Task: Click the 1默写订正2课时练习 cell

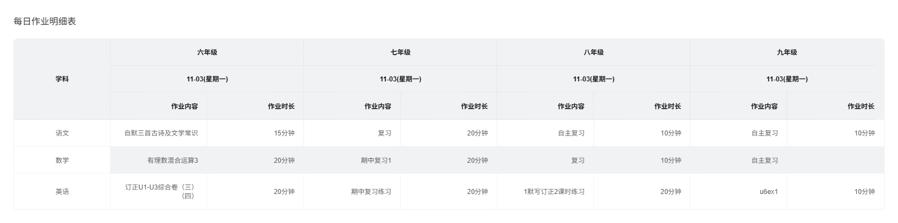Action: coord(554,191)
